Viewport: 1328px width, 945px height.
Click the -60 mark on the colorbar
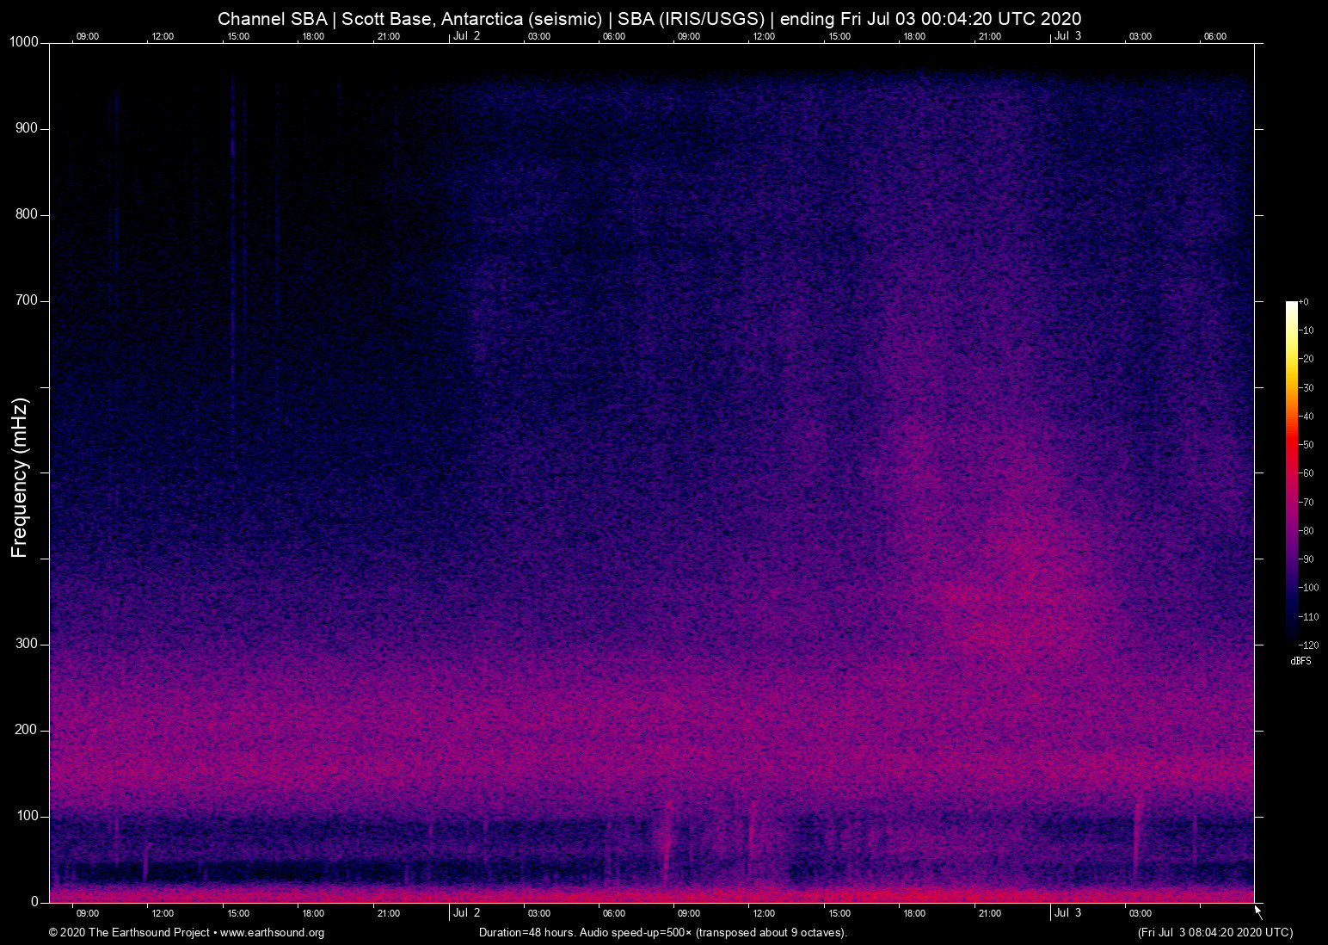pos(1307,472)
